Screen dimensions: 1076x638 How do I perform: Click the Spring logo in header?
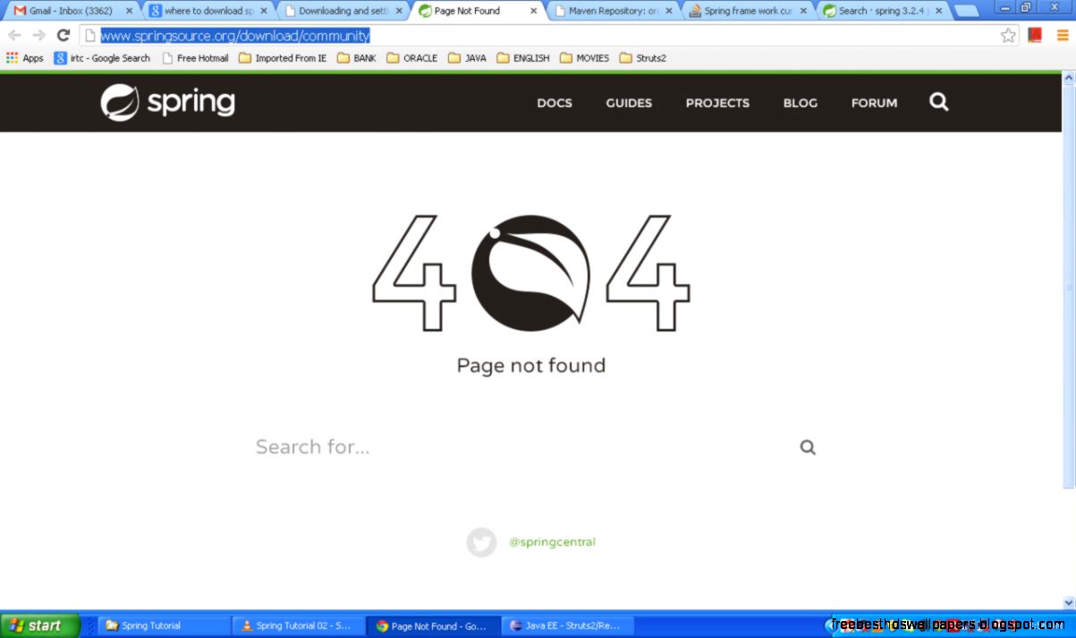tap(168, 102)
